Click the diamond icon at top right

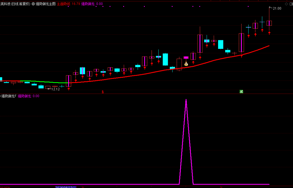[286, 4]
